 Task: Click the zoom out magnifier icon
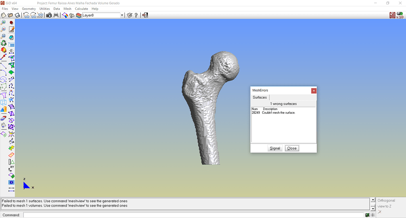(x=4, y=29)
